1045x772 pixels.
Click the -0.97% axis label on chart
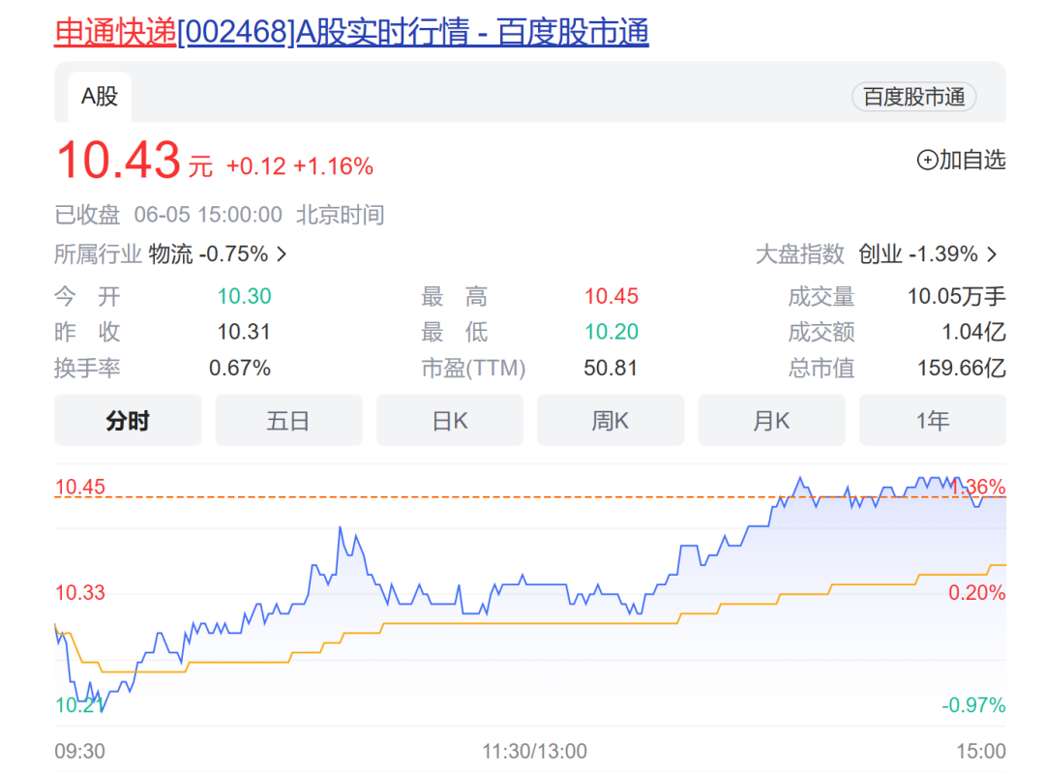coord(973,704)
